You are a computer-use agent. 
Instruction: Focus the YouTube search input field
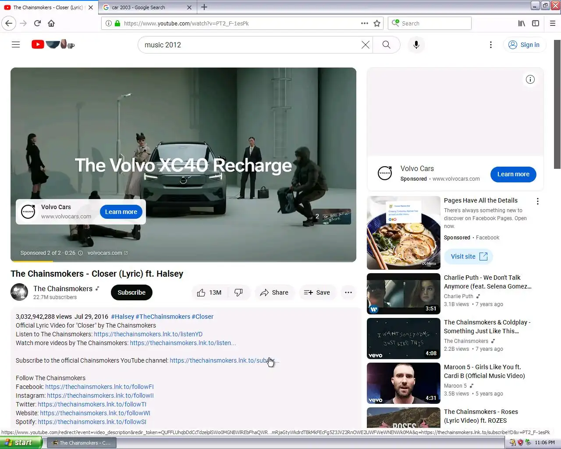(250, 45)
